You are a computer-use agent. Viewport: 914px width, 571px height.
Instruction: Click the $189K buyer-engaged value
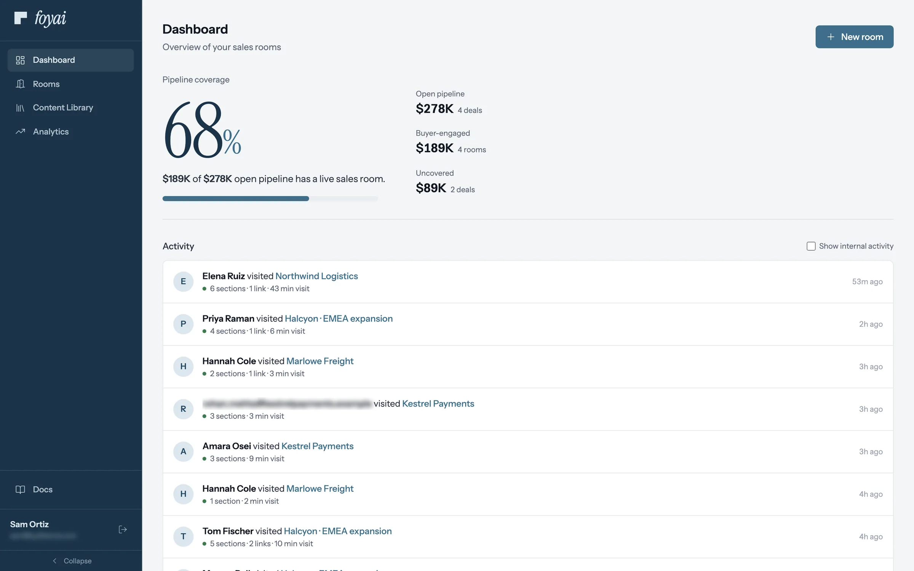(x=435, y=148)
